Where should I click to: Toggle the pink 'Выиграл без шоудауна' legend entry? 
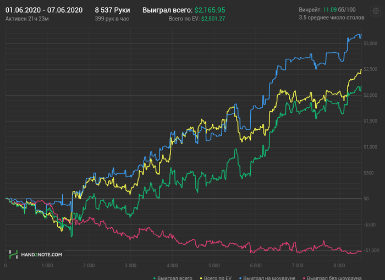coord(332,278)
